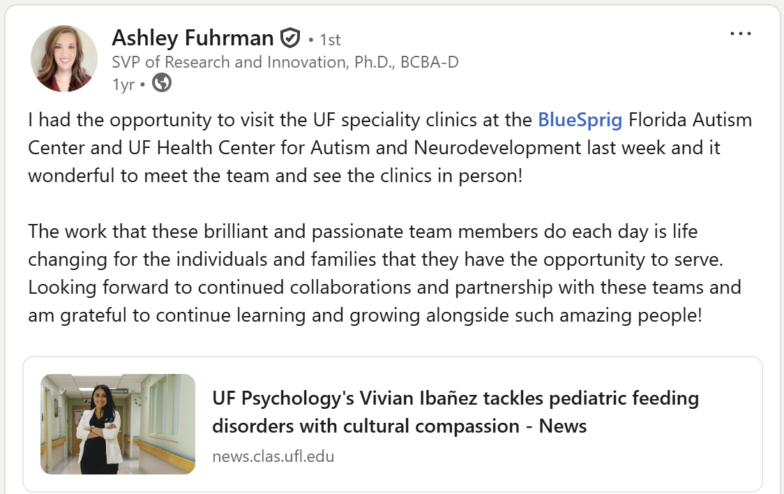Open the BlueSprig company mention link
784x494 pixels.
tap(580, 120)
